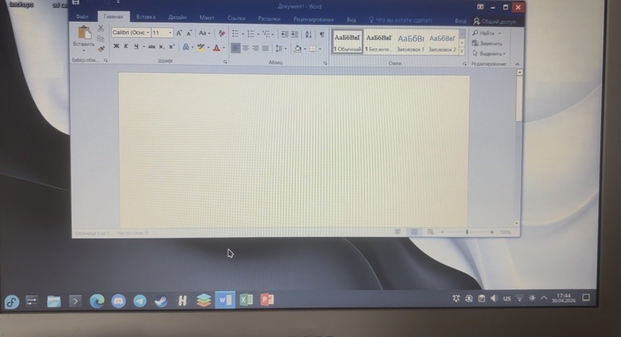This screenshot has height=337, width=621.
Task: Select the Format Painter brush icon
Action: (x=101, y=49)
